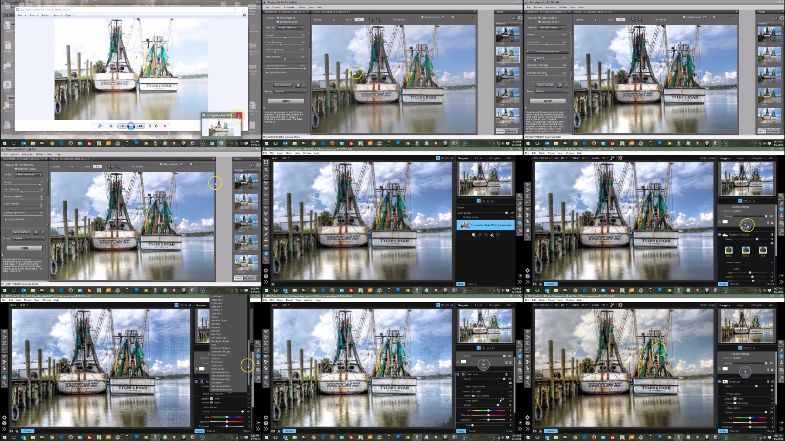Switch to Browse module in ON1 Layers sidebar
Image resolution: width=785 pixels, height=441 pixels.
[x=519, y=196]
